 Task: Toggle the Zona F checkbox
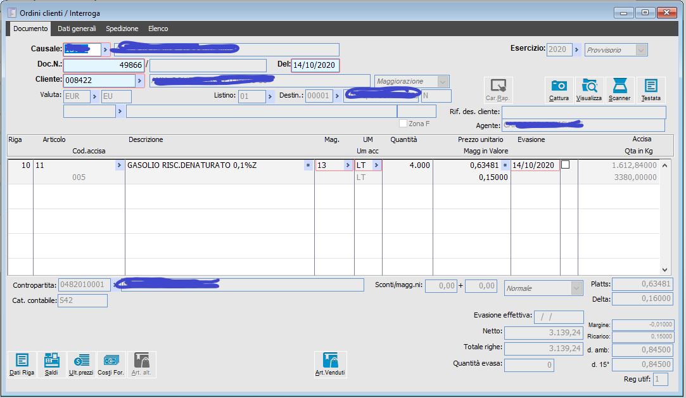tap(403, 124)
